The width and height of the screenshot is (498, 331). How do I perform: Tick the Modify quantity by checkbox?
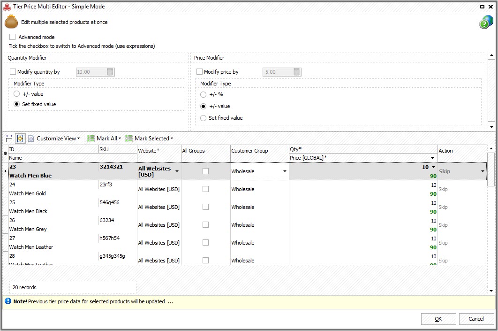pos(13,72)
